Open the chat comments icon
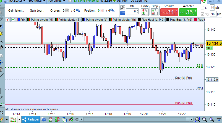 [44, 120]
